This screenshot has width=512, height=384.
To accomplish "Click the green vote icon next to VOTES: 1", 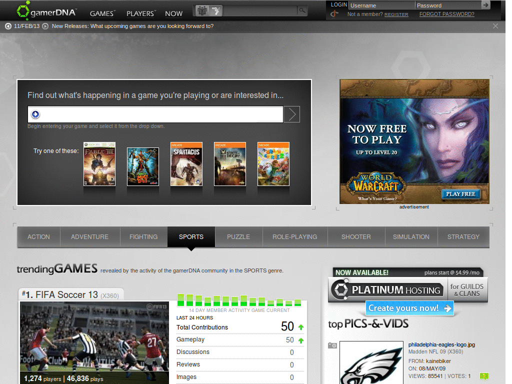I will click(484, 376).
